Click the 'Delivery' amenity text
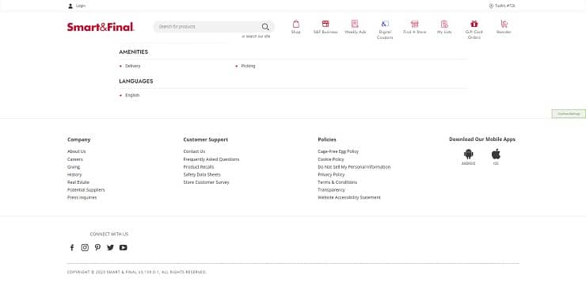586x286 pixels. coord(133,67)
